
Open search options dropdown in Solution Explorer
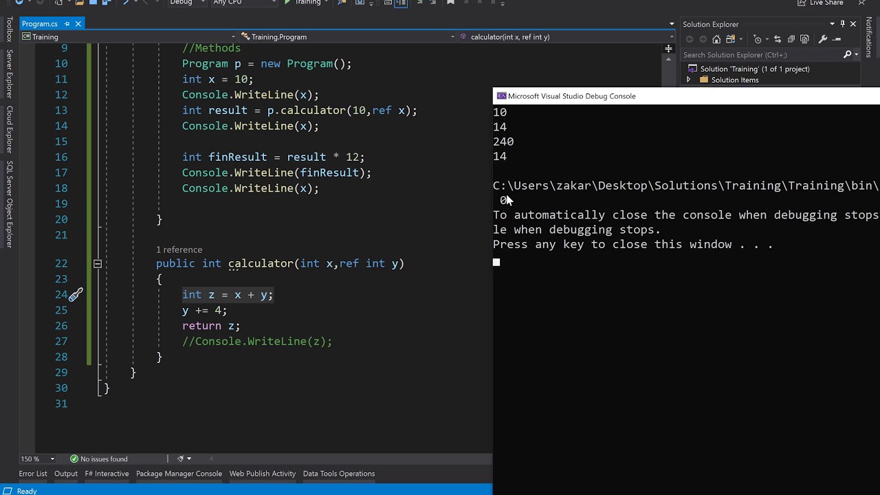[x=855, y=54]
